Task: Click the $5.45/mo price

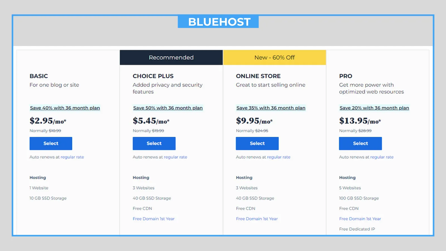Action: point(151,121)
